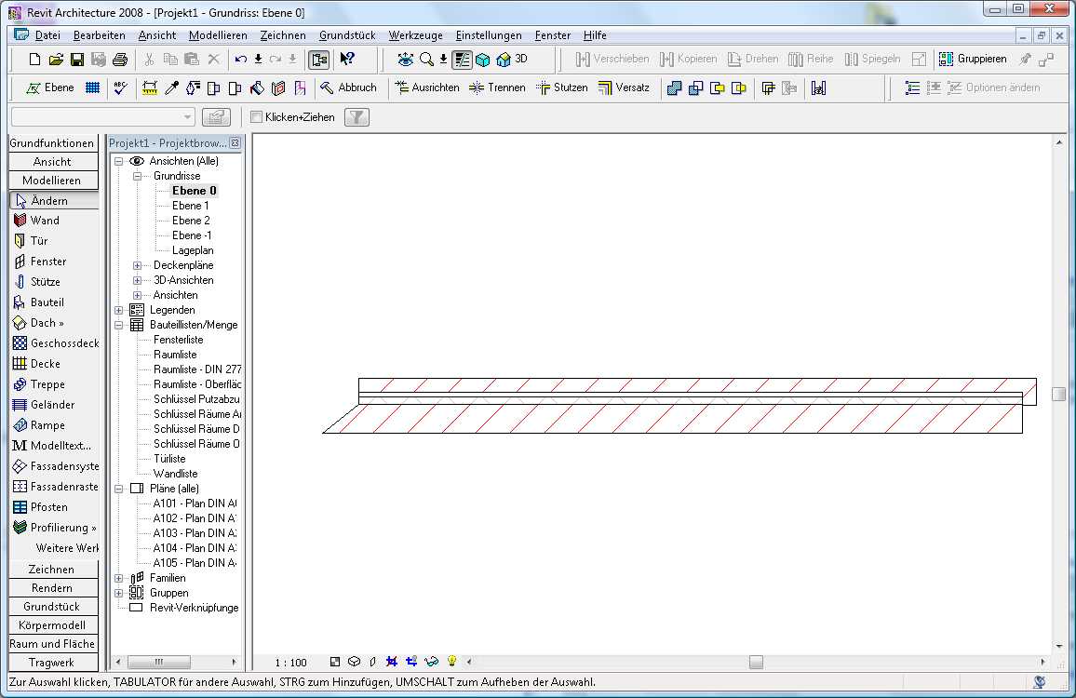Viewport: 1076px width, 698px height.
Task: Select the measuring tape tool
Action: [x=150, y=87]
